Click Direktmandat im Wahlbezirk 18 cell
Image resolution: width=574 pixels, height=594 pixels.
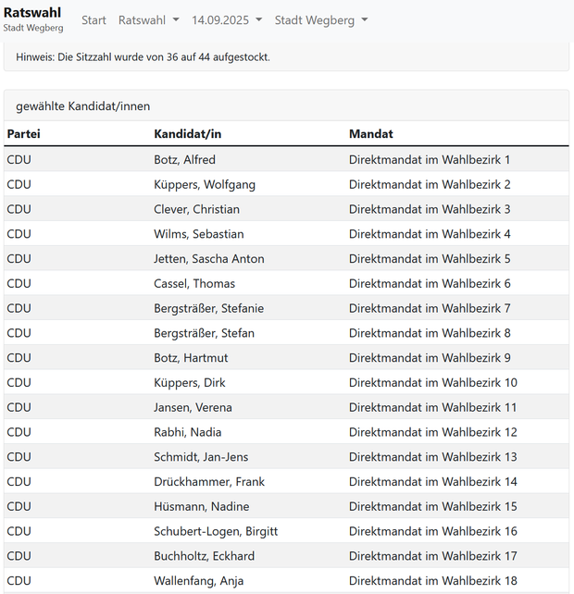432,581
